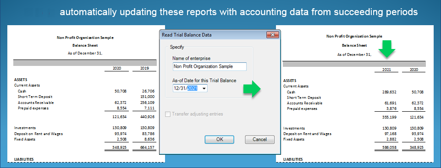Click the subtotal 355,199
The image size is (441, 168).
click(390, 117)
